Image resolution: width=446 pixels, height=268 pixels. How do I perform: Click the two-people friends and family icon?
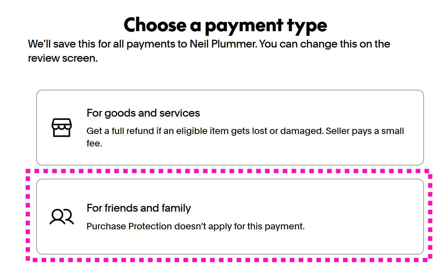(x=62, y=217)
